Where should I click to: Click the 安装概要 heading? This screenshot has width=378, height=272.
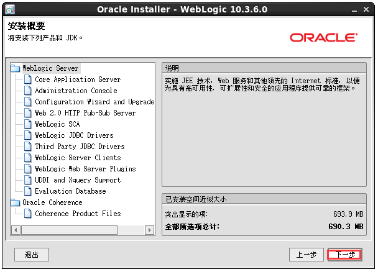tap(27, 26)
